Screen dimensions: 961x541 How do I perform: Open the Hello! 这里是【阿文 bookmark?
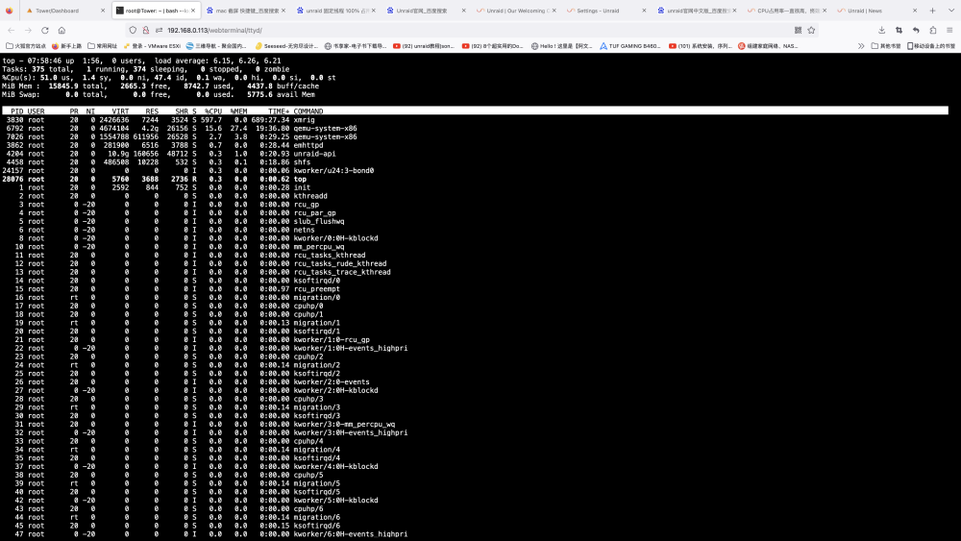coord(561,46)
